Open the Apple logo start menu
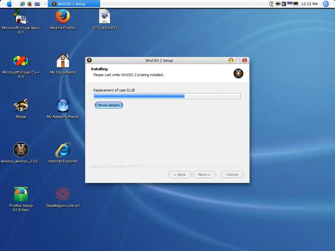The width and height of the screenshot is (335, 251). (x=9, y=4)
